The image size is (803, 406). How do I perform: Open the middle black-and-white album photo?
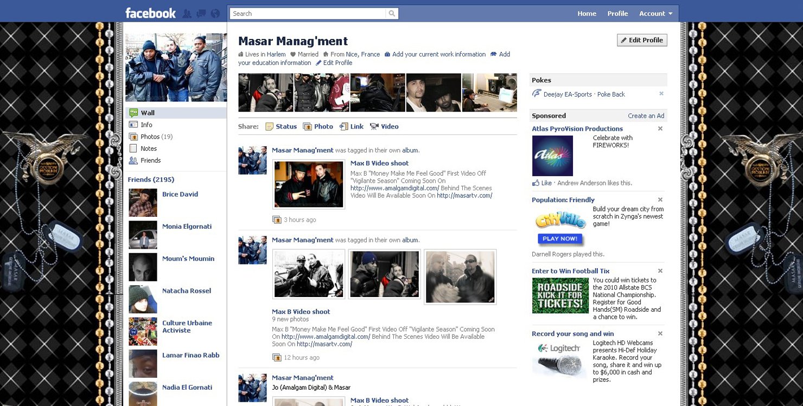(385, 274)
